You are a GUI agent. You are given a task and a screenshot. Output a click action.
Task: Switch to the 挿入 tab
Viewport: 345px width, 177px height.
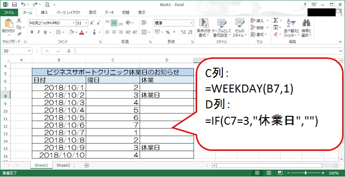[44, 13]
